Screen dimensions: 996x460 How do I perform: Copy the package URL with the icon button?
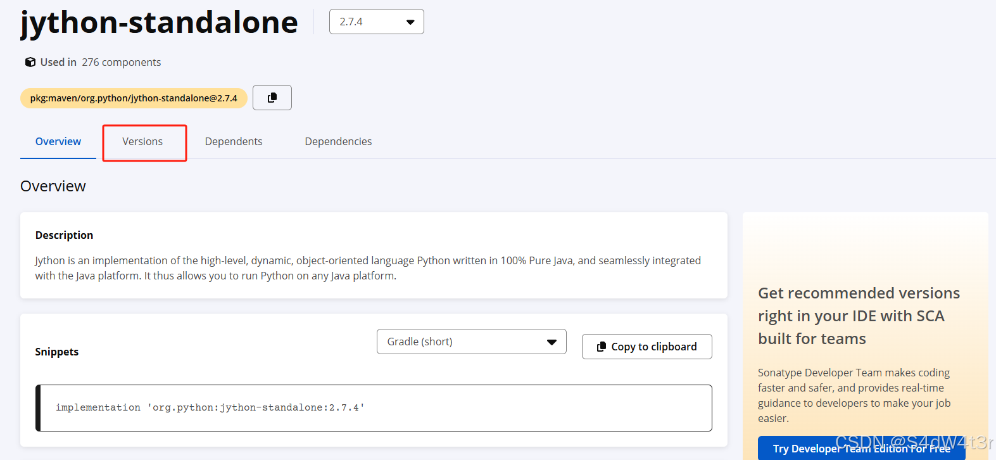tap(272, 98)
